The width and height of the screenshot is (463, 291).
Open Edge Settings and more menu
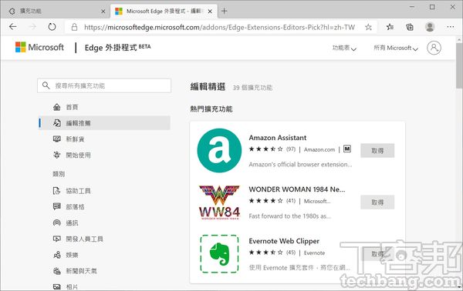(451, 27)
